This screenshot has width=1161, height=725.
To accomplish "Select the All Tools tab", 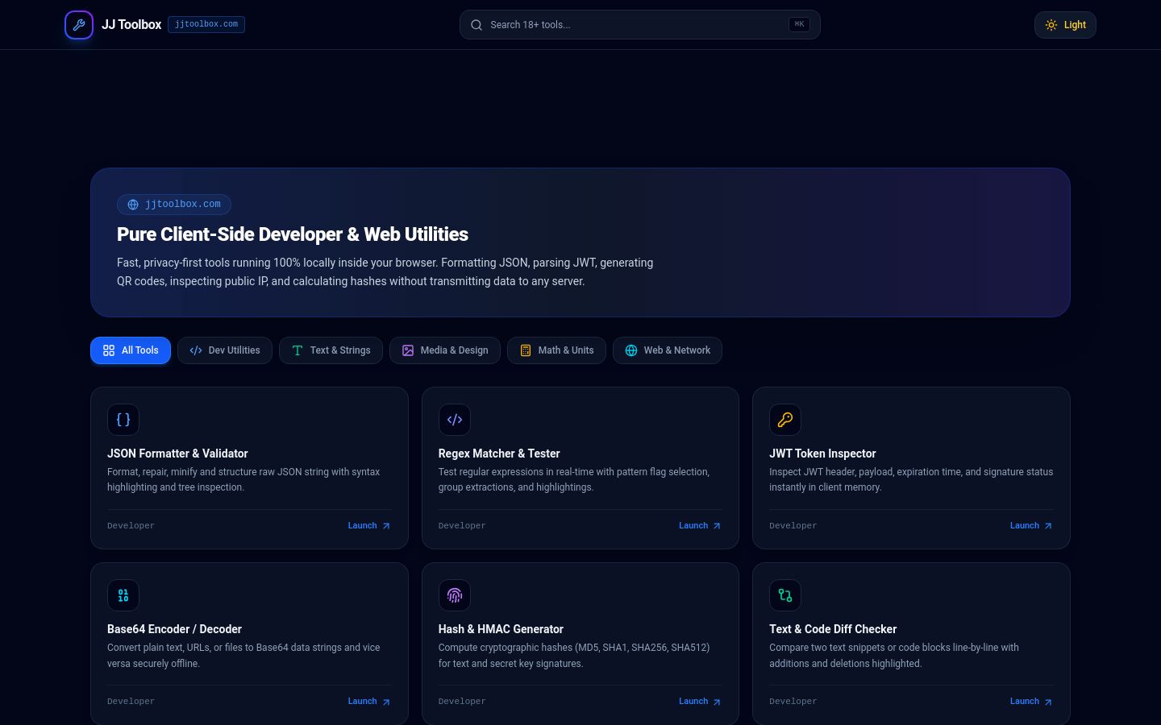I will point(131,350).
